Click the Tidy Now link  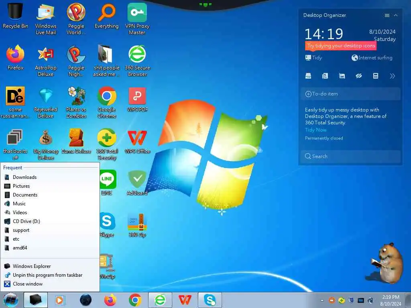(315, 130)
